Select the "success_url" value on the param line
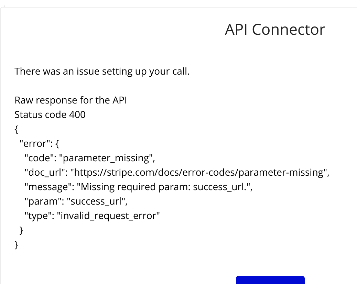 (96, 201)
